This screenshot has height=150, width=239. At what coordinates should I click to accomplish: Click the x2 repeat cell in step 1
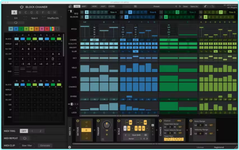pos(17,44)
